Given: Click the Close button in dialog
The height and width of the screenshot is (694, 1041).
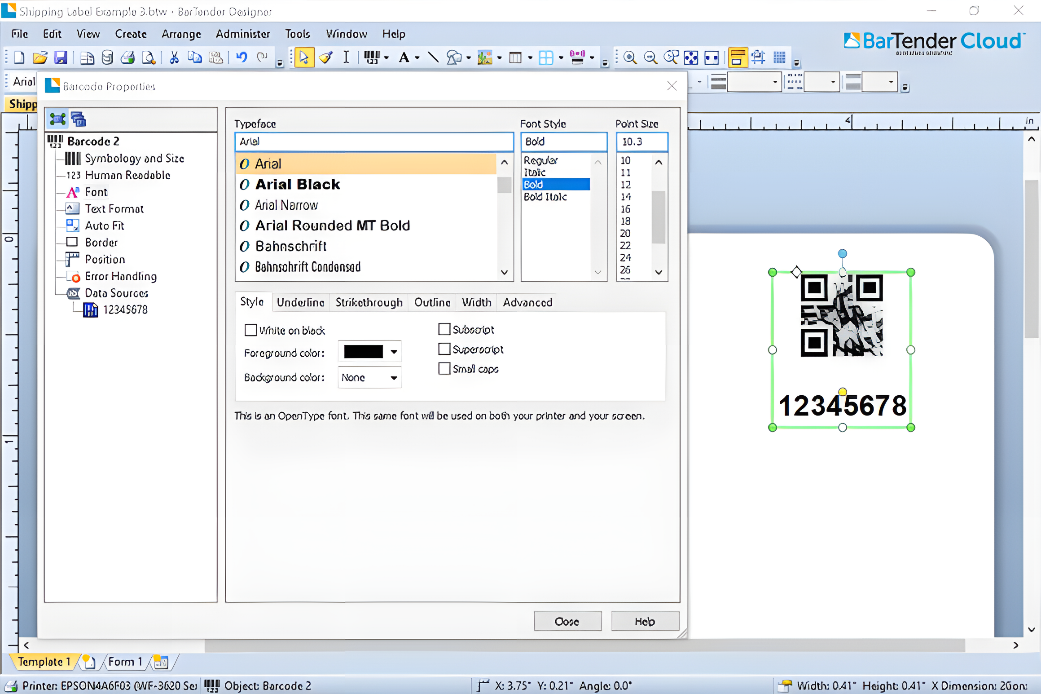Looking at the screenshot, I should [567, 621].
